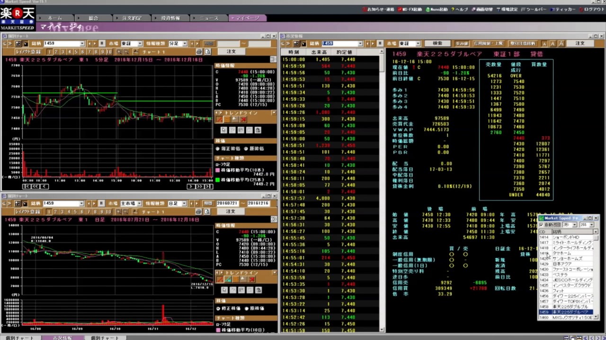Viewport: 606px width, 340px height.
Task: Click green 株価移動平均(25本) color swatch
Action: [x=218, y=179]
